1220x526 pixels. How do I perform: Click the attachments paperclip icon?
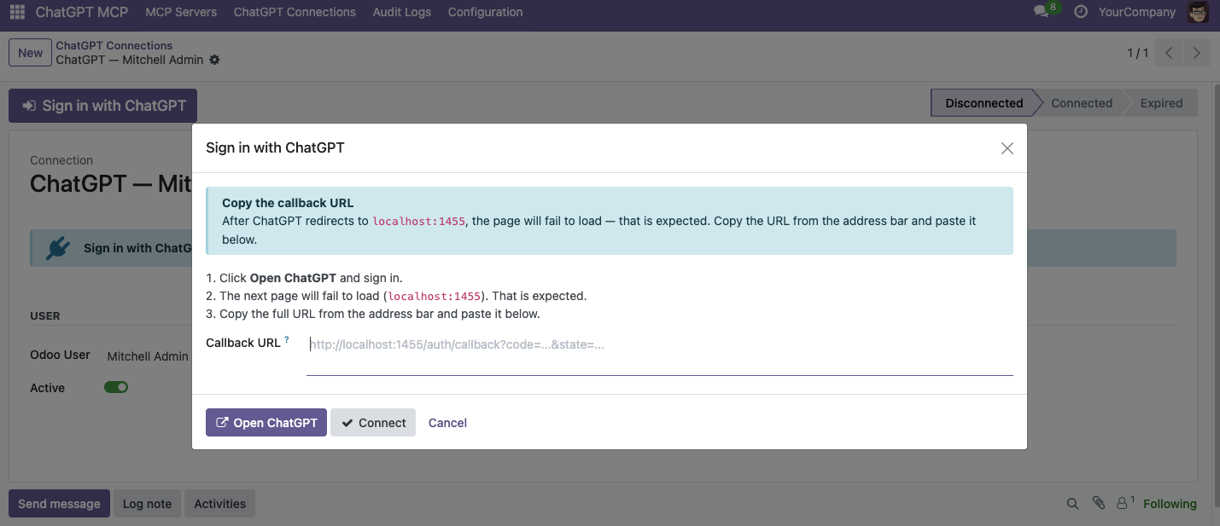click(x=1099, y=503)
